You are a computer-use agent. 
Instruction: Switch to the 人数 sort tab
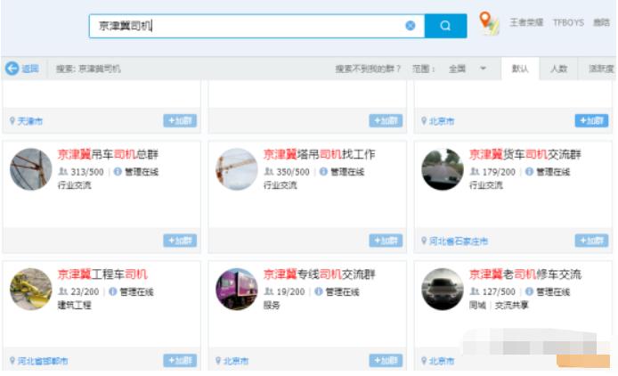pyautogui.click(x=558, y=69)
